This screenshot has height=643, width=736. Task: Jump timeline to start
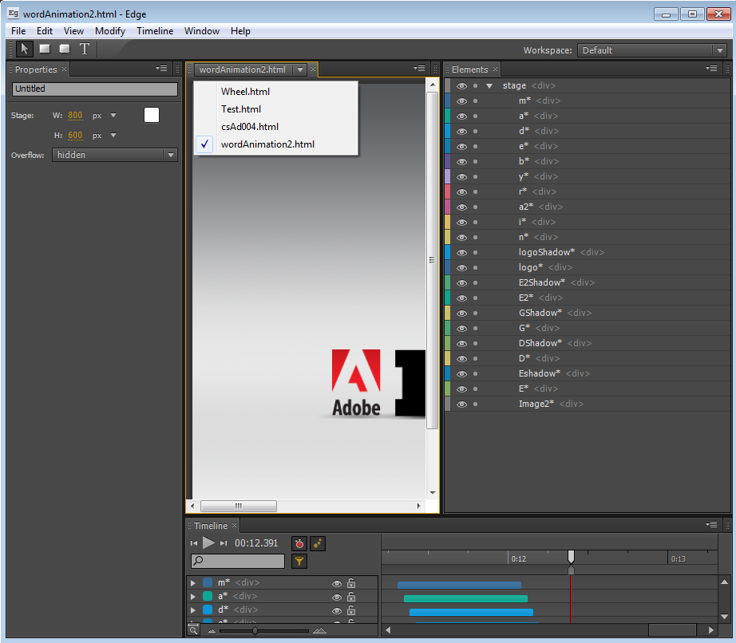coord(194,543)
